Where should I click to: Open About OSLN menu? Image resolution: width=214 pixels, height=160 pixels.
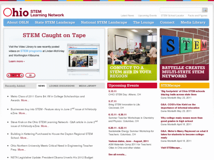click(x=18, y=22)
